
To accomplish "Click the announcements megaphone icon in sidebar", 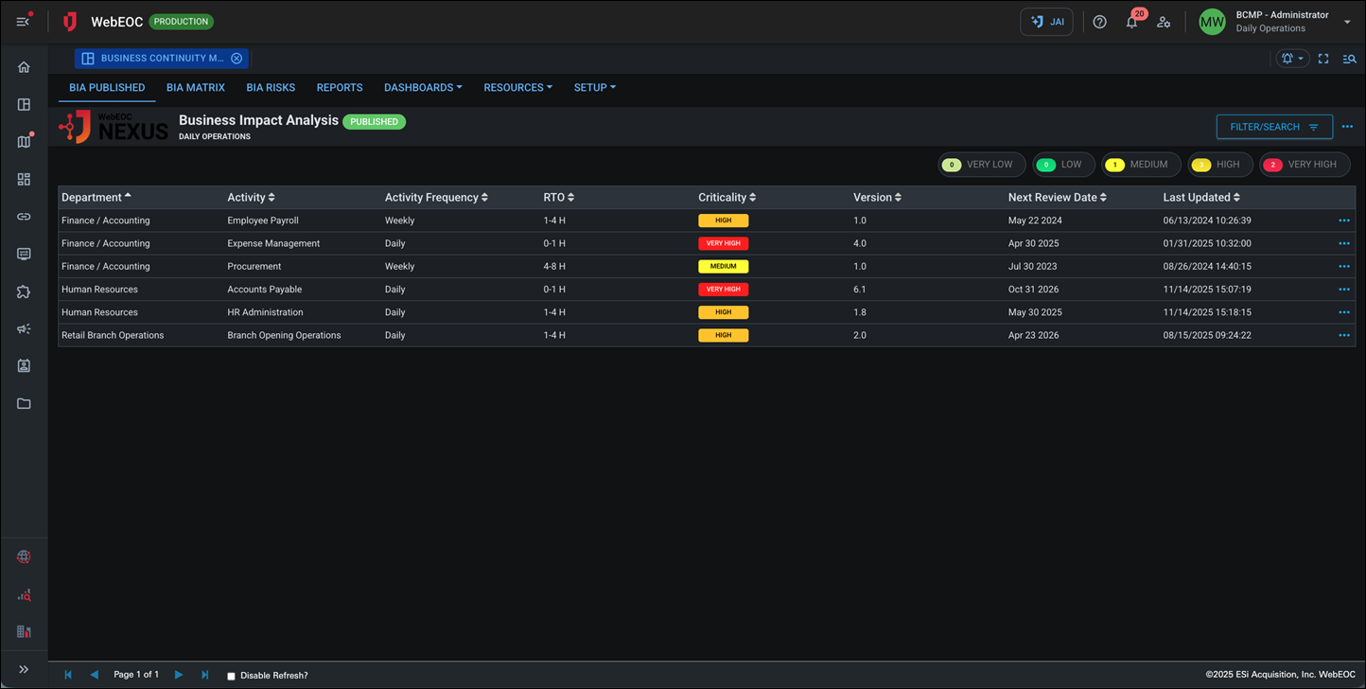I will pos(24,328).
